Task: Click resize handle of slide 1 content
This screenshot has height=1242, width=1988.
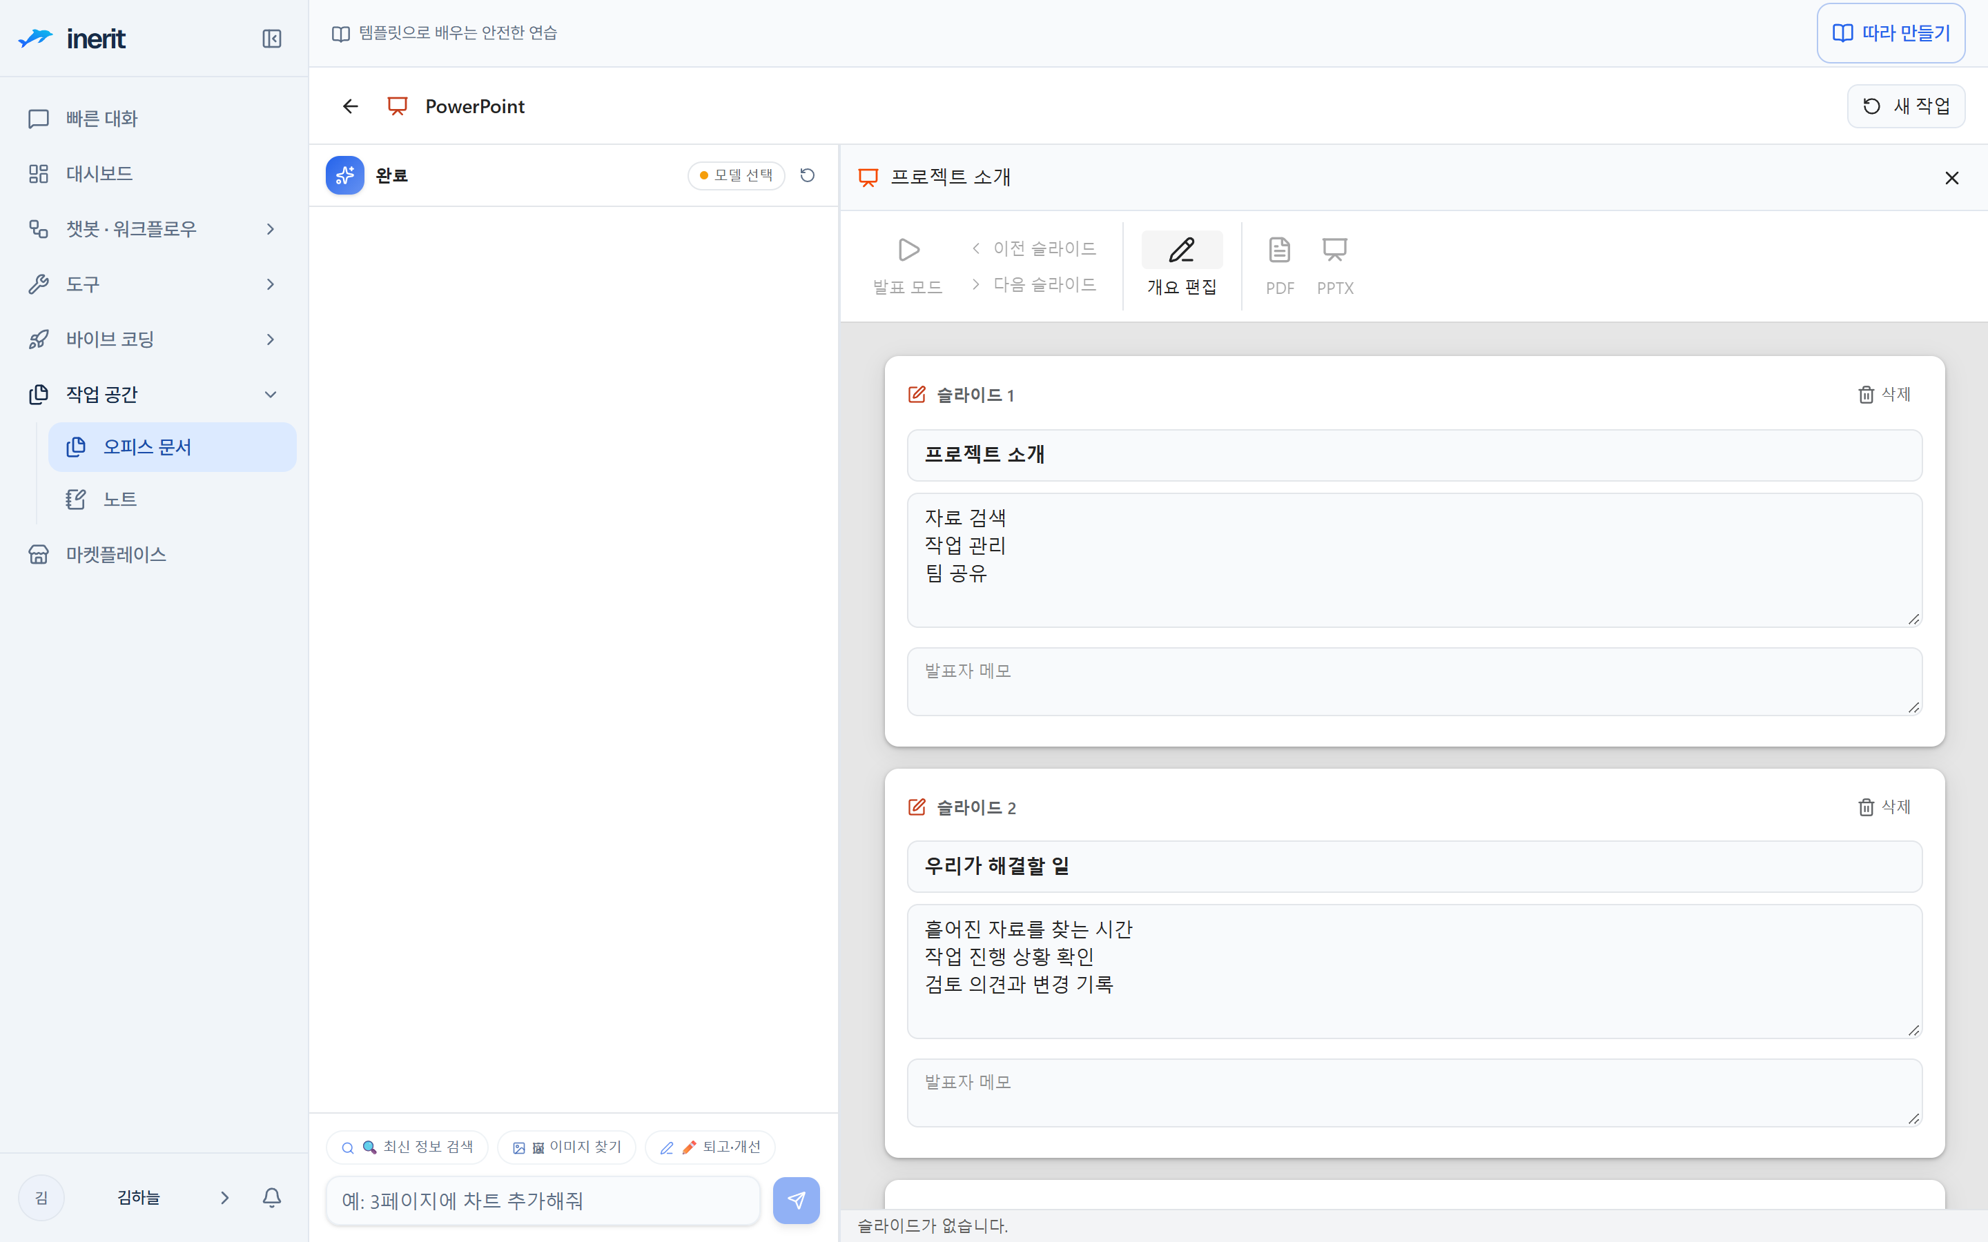Action: 1913,620
